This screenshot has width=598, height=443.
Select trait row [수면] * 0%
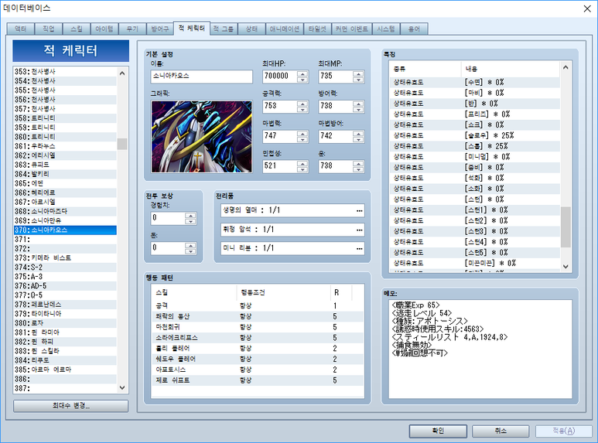tap(475, 82)
